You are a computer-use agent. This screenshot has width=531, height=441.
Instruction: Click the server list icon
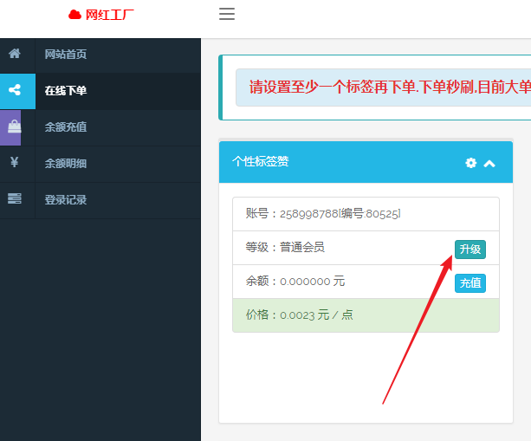coord(15,198)
